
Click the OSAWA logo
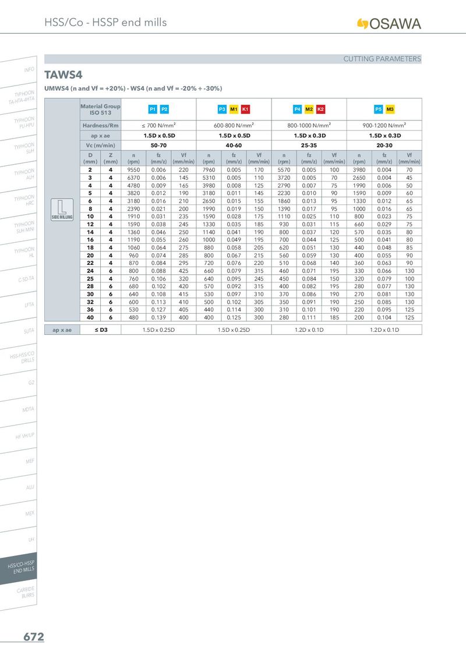coord(389,23)
